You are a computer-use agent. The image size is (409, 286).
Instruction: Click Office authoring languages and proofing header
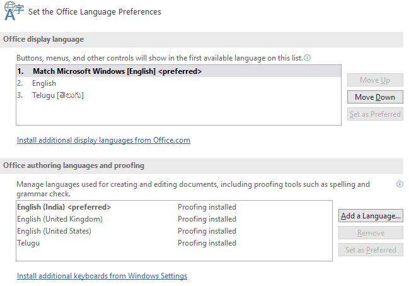pyautogui.click(x=74, y=165)
